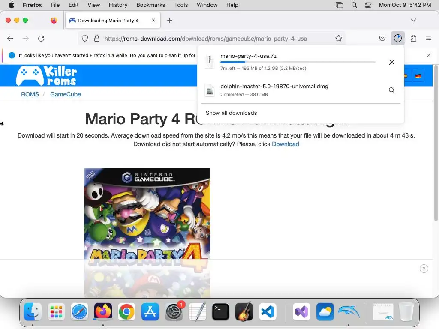Click the Firefox icon in the dock

tap(103, 311)
